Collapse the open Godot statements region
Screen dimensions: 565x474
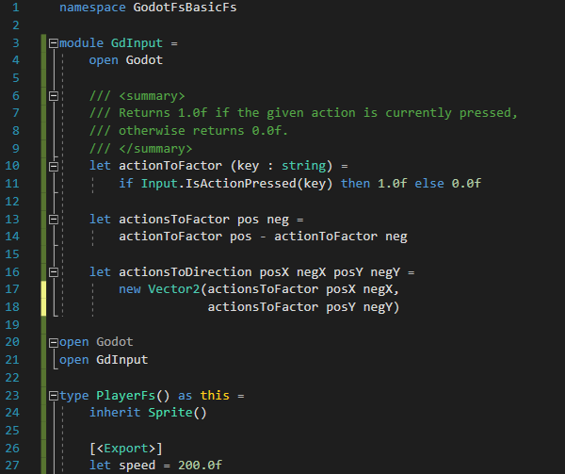(x=53, y=342)
